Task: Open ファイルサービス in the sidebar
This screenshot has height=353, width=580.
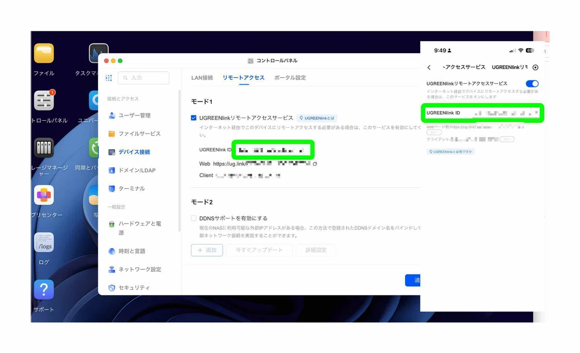Action: point(134,134)
